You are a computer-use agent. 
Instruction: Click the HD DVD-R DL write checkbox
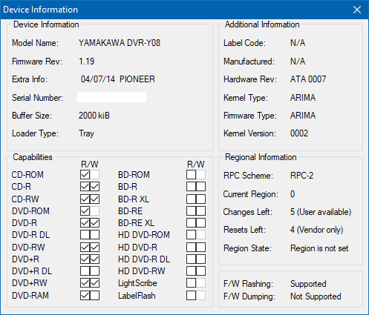pos(200,259)
